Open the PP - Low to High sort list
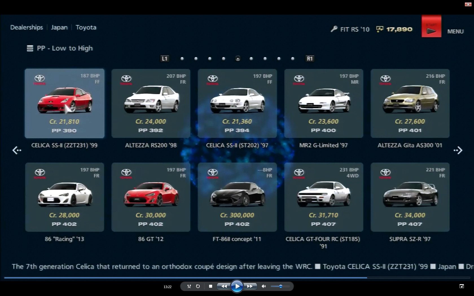Image resolution: width=474 pixels, height=296 pixels. click(65, 48)
